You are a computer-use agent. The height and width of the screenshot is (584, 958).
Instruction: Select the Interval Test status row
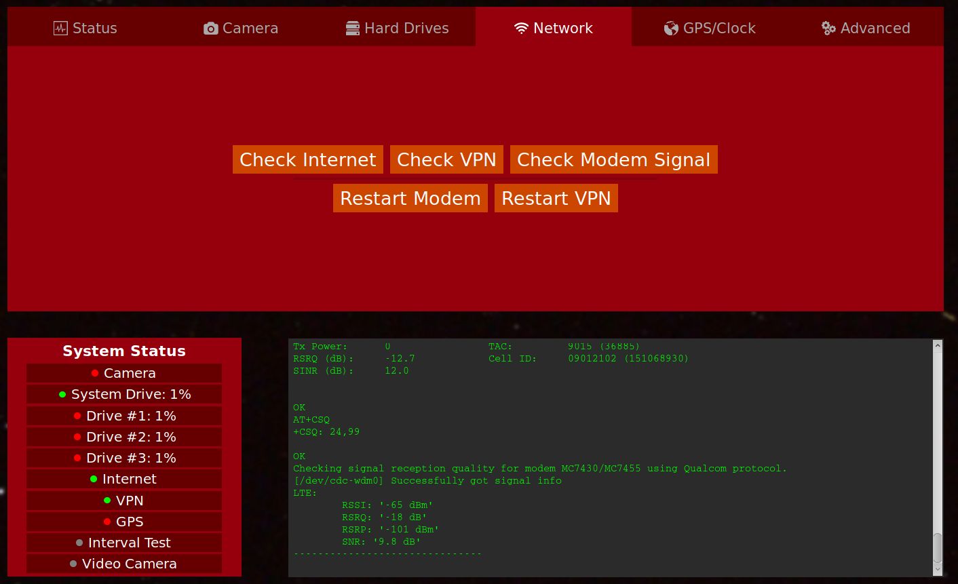point(124,543)
